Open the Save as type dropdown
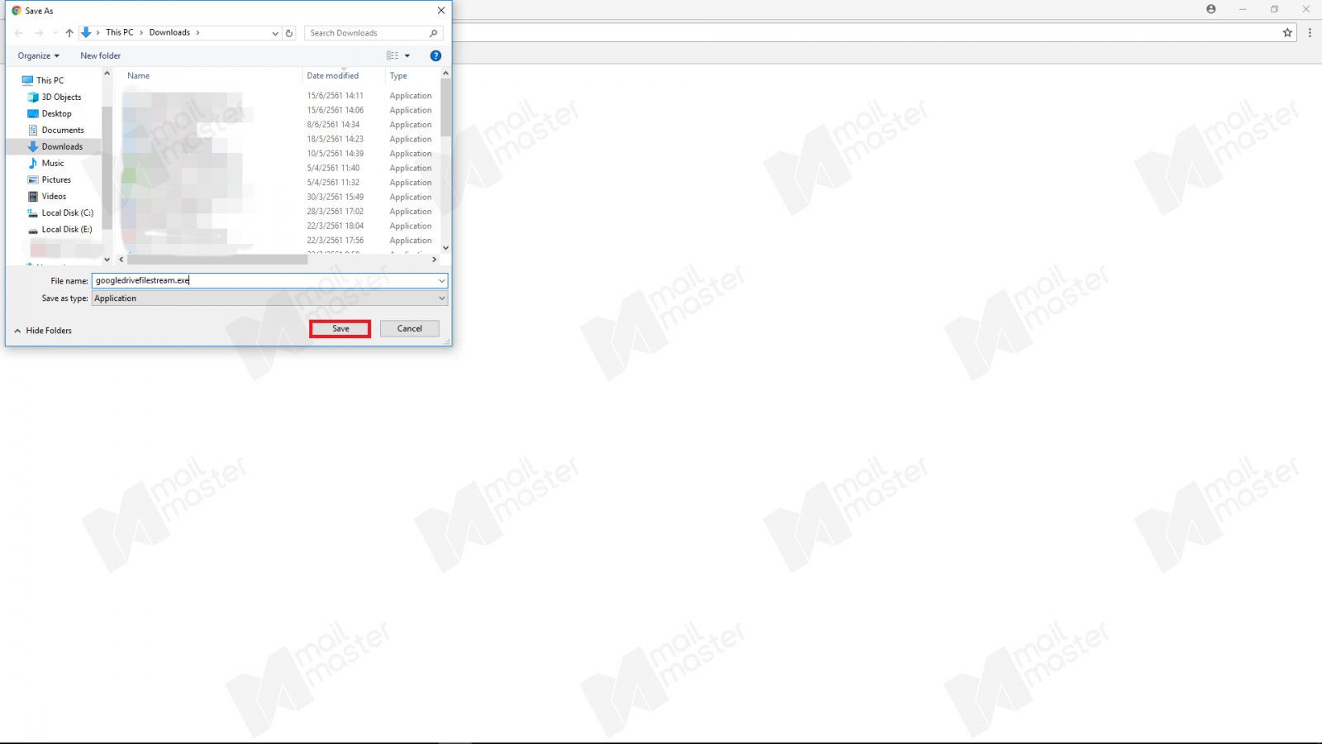This screenshot has height=744, width=1322. pos(269,298)
